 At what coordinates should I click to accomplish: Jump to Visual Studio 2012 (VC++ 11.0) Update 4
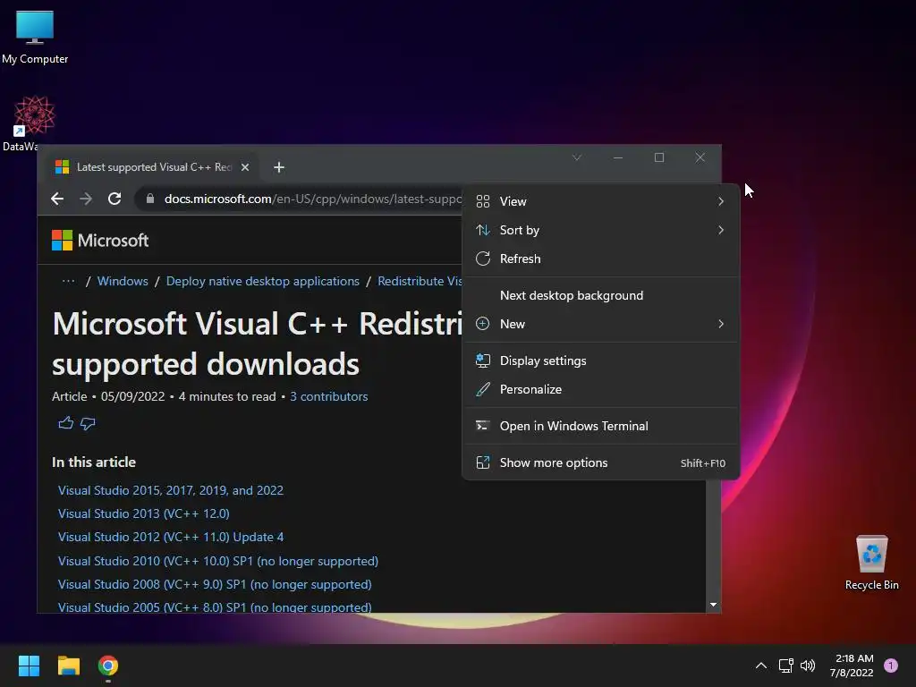(x=171, y=537)
